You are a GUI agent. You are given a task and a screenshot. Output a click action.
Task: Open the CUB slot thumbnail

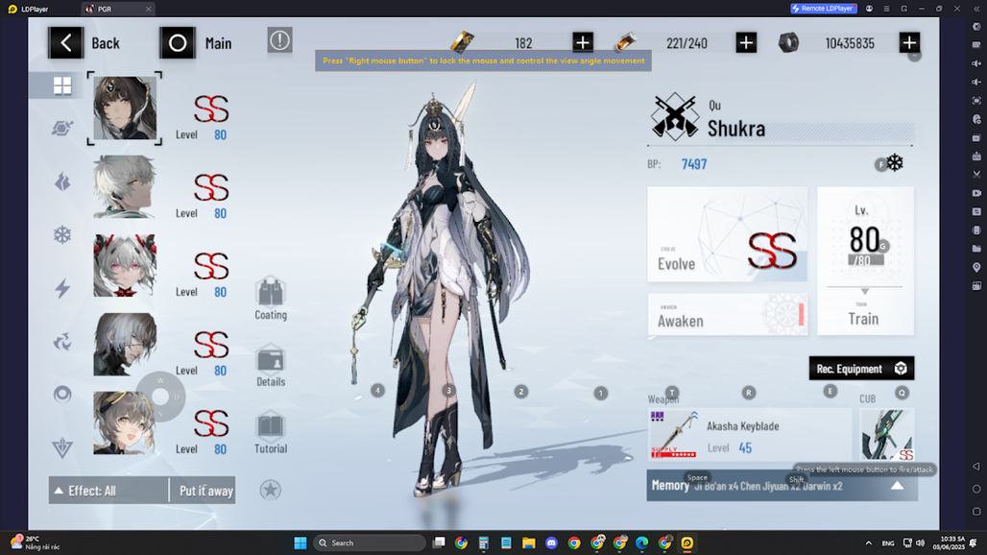click(x=887, y=435)
